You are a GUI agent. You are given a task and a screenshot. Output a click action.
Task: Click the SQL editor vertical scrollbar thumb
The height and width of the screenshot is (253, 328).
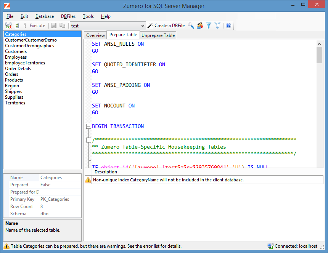coord(319,55)
